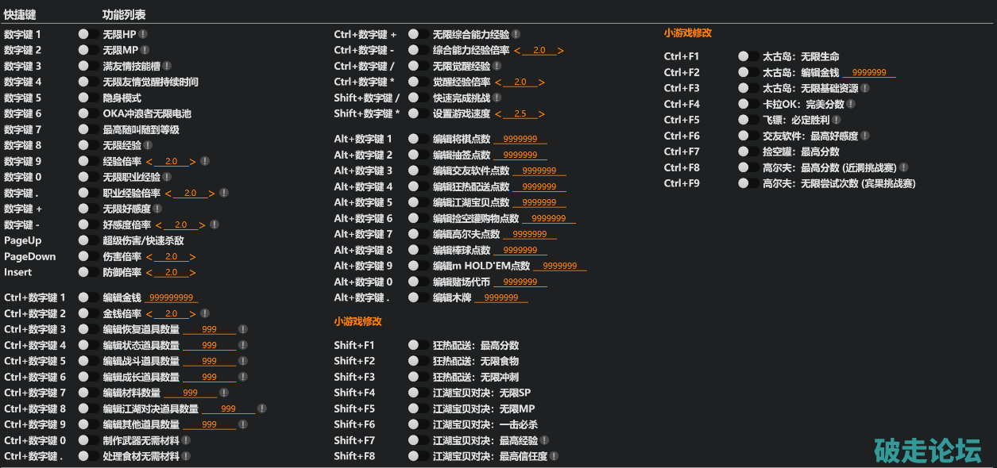The width and height of the screenshot is (997, 468).
Task: Select the 编辑赌场代币 number field
Action: coord(520,282)
